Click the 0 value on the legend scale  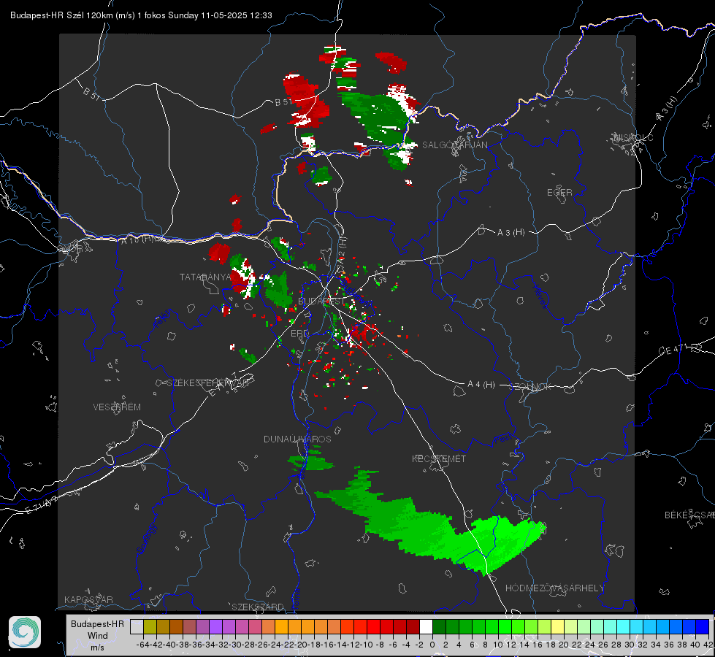click(432, 645)
